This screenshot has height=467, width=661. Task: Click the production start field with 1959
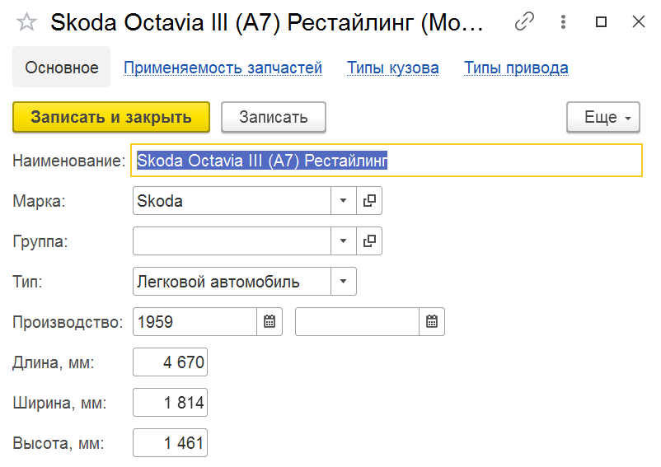click(x=195, y=322)
